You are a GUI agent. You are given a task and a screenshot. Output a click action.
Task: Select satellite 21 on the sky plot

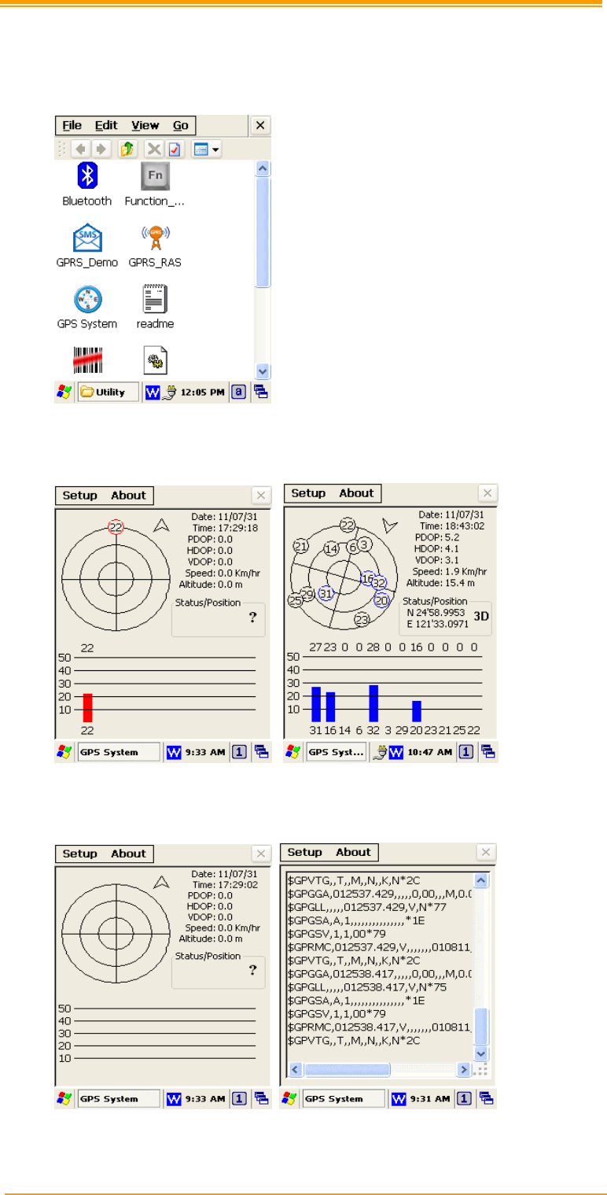click(x=300, y=546)
